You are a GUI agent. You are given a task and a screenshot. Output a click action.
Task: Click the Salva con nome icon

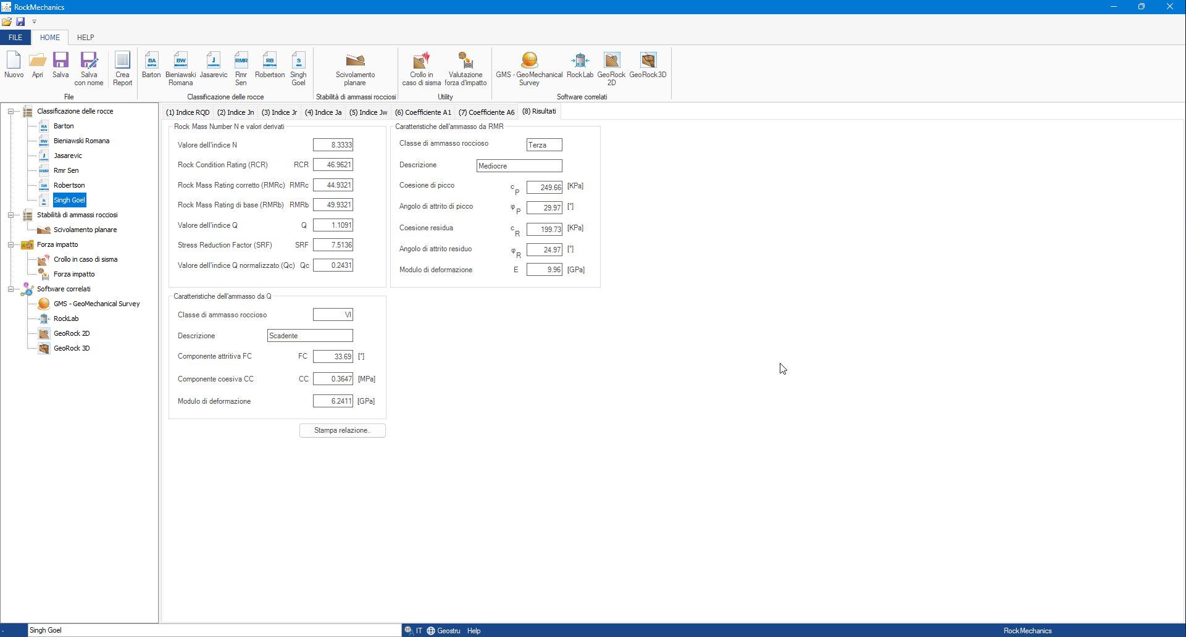pos(89,68)
